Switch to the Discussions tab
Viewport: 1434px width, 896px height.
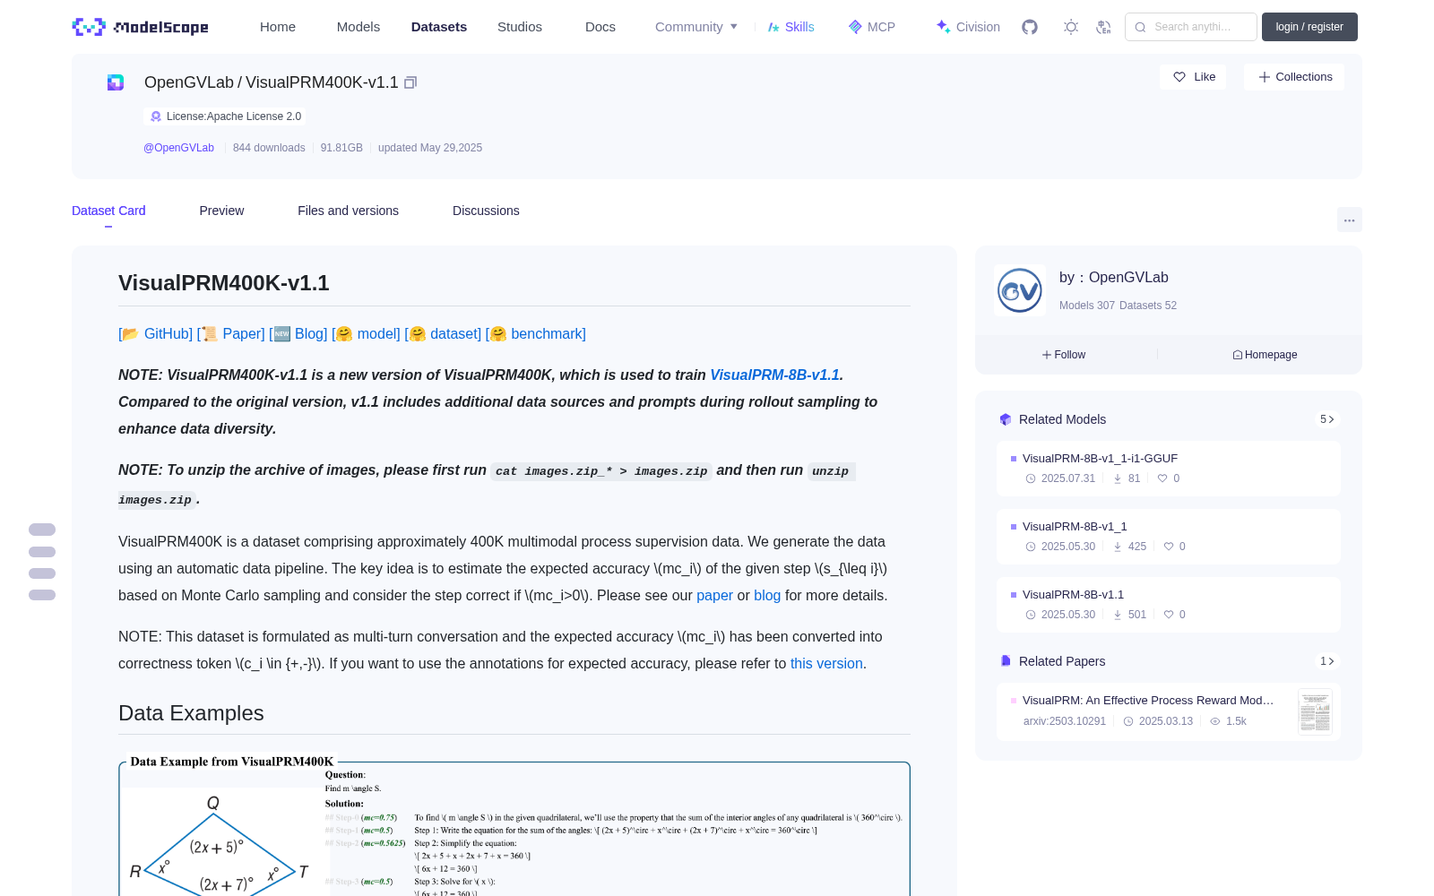486,211
